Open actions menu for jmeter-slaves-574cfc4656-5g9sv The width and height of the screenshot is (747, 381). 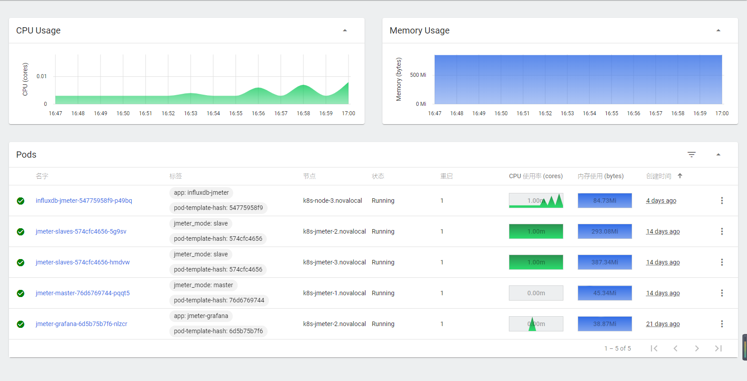(x=722, y=231)
